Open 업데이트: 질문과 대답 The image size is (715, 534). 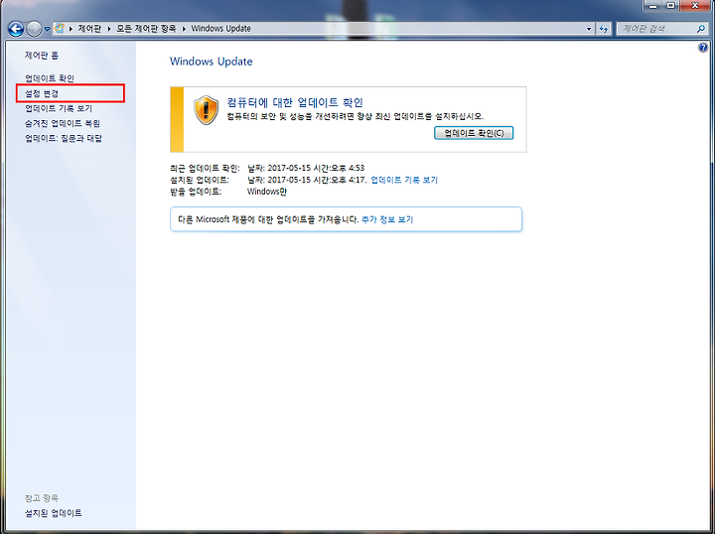64,139
